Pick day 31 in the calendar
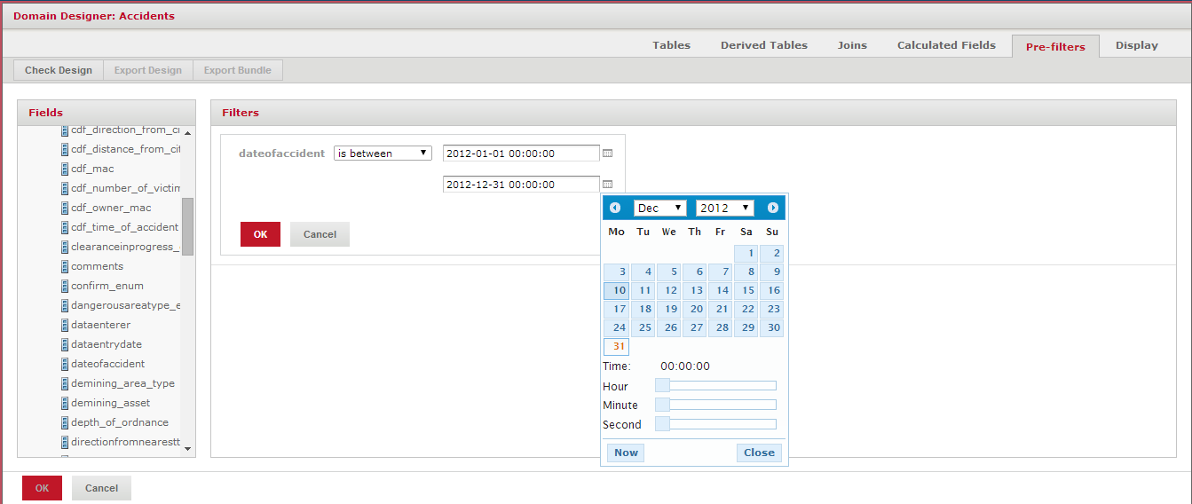The width and height of the screenshot is (1192, 504). click(617, 347)
